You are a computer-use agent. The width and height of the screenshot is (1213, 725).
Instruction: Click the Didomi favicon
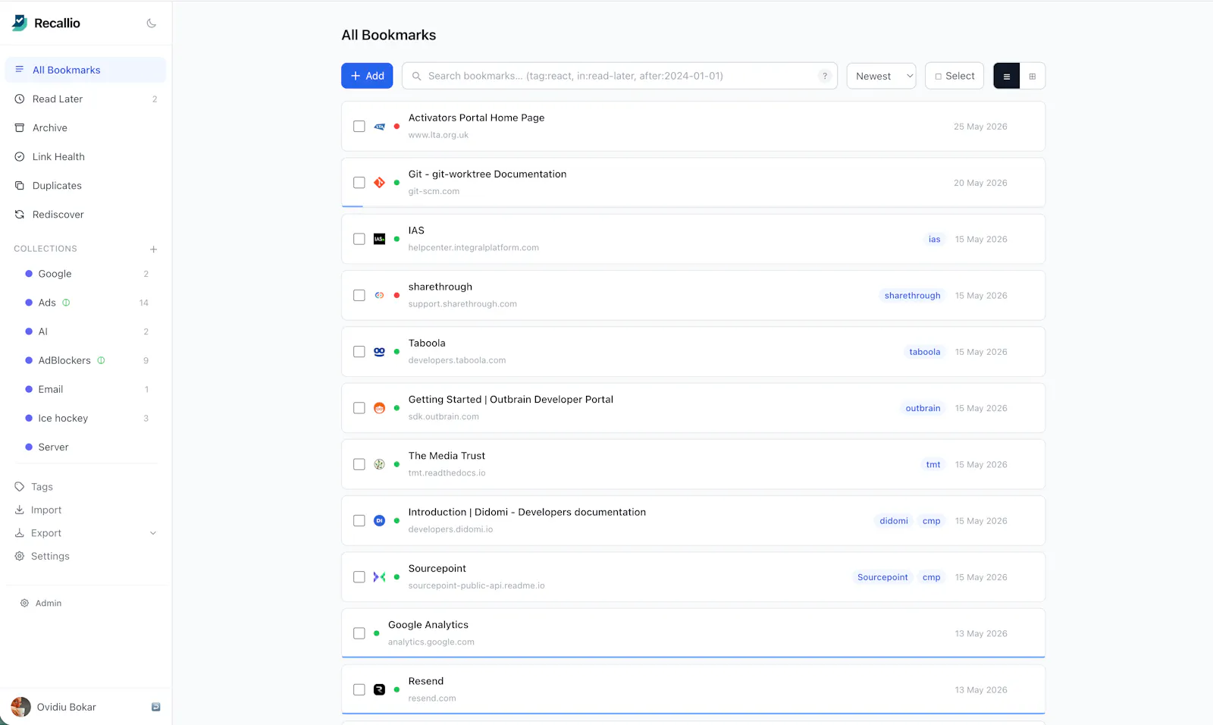[x=380, y=521]
